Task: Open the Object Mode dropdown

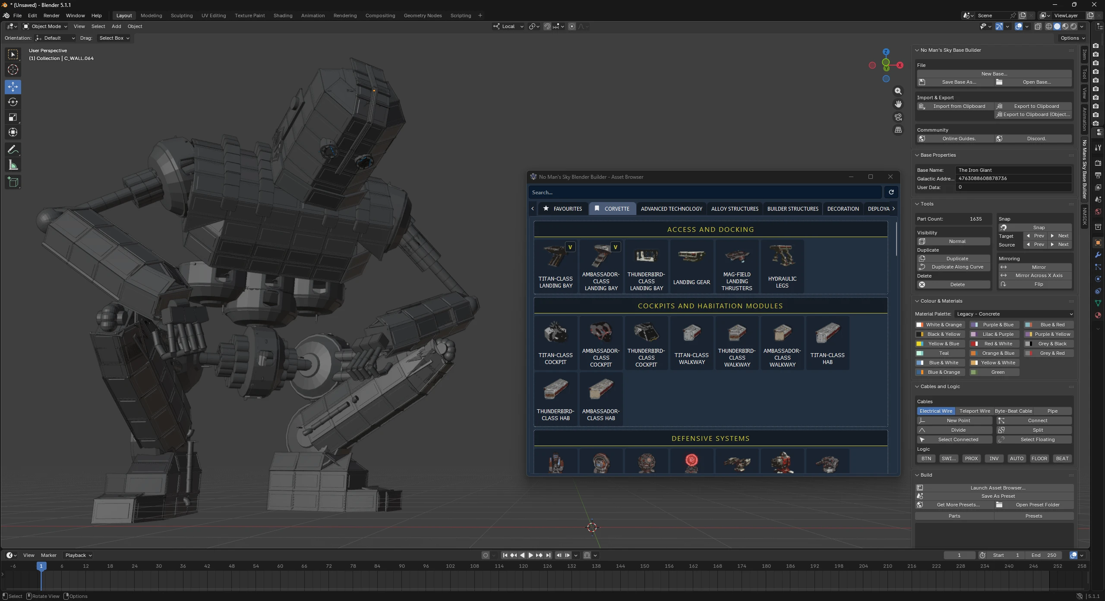Action: (45, 26)
